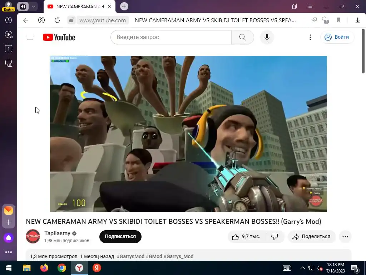This screenshot has width=366, height=275.
Task: Open the network tray icon
Action: click(x=311, y=268)
